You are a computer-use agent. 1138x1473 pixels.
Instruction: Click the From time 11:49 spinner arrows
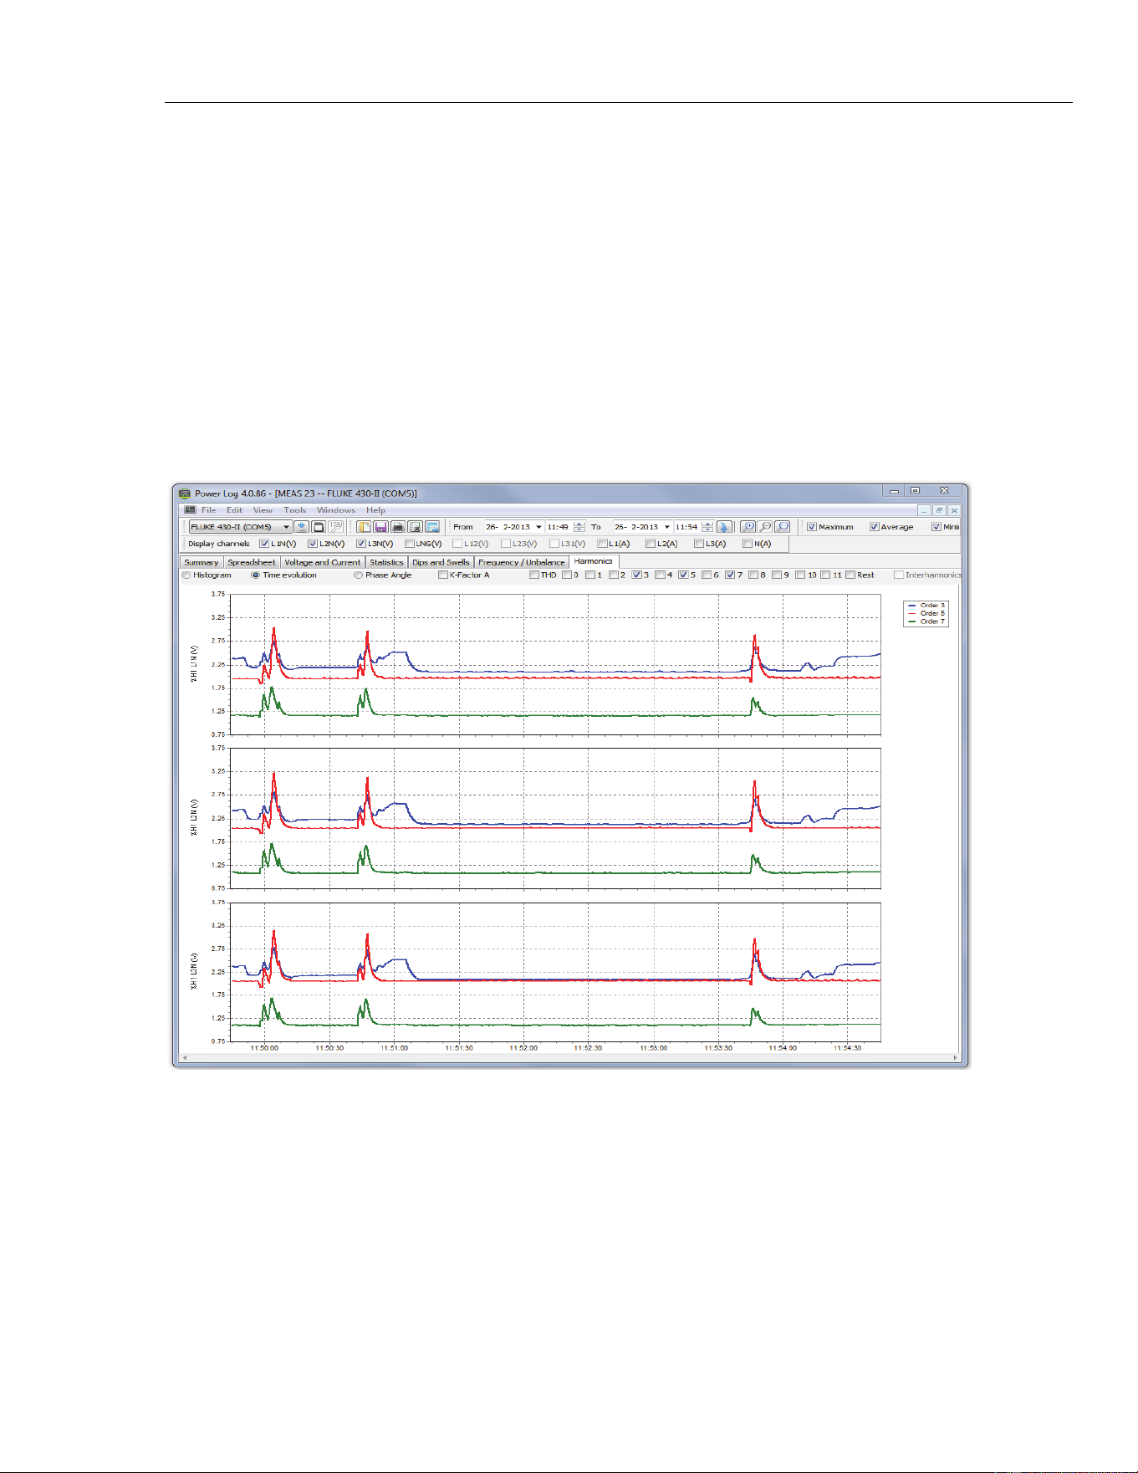point(579,527)
